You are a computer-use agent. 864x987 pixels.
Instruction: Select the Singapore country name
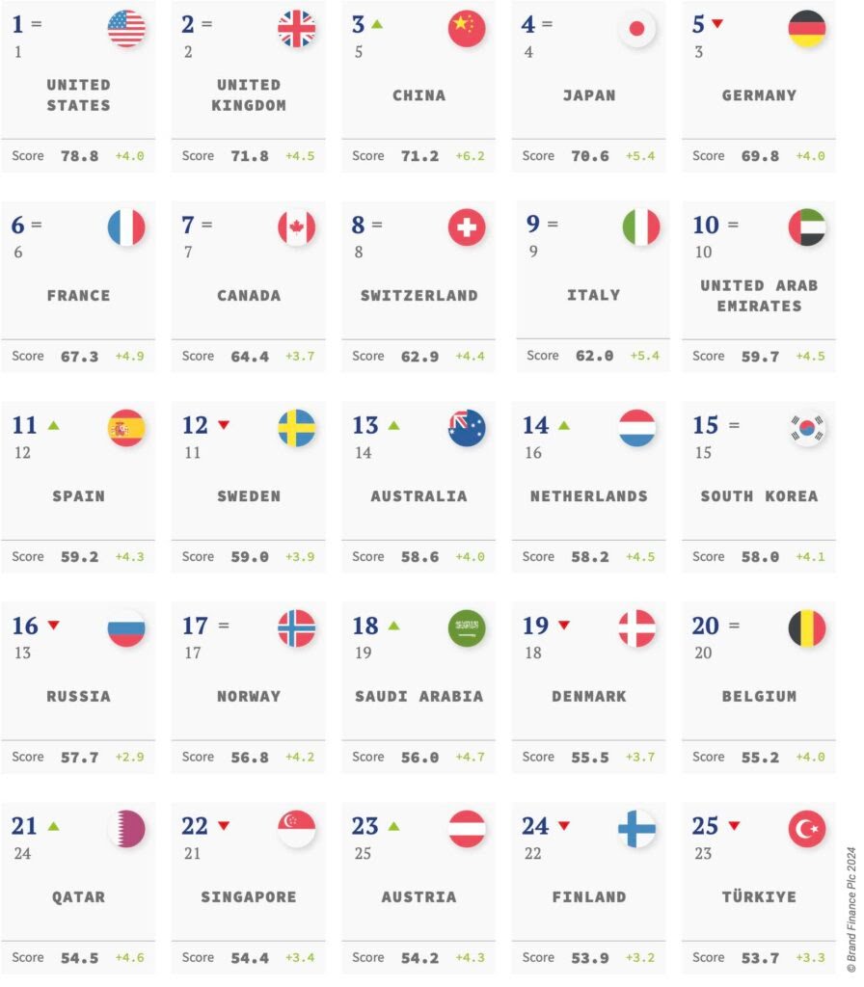click(x=249, y=896)
